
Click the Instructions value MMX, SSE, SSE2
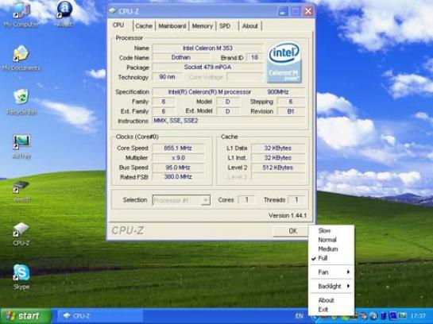pyautogui.click(x=229, y=121)
